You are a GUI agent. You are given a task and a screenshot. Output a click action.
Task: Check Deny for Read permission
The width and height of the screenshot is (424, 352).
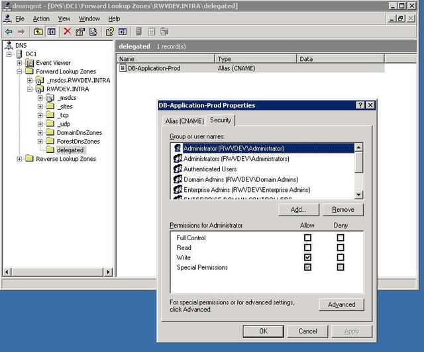[x=341, y=247]
